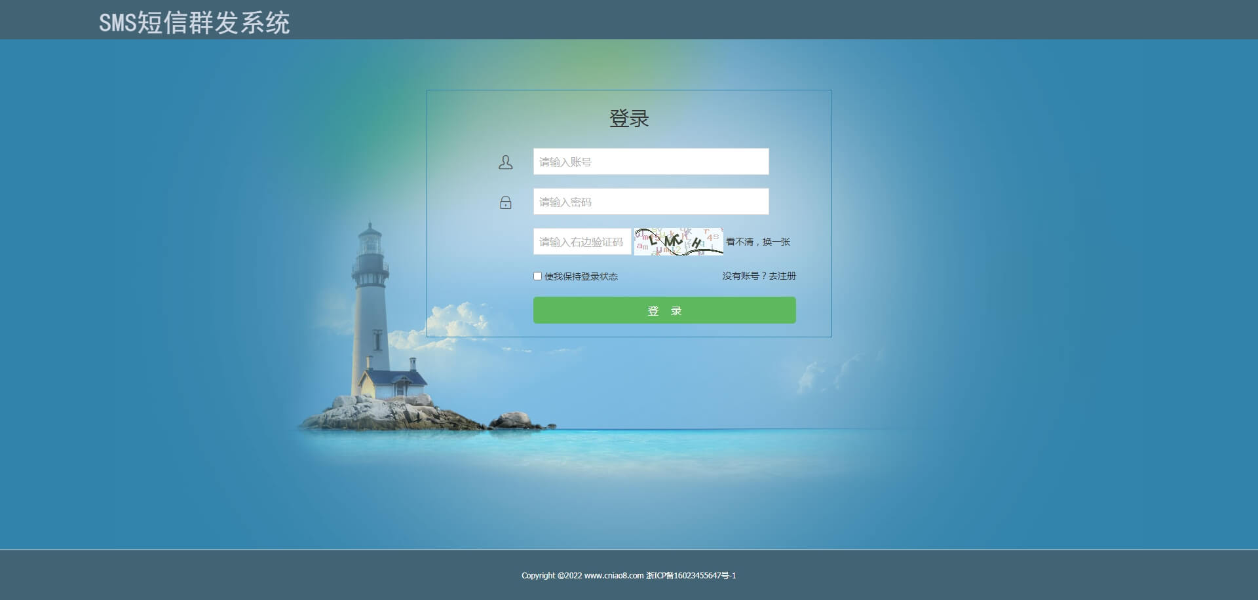The image size is (1258, 600).
Task: Click the captcha image to refresh it
Action: coord(677,241)
